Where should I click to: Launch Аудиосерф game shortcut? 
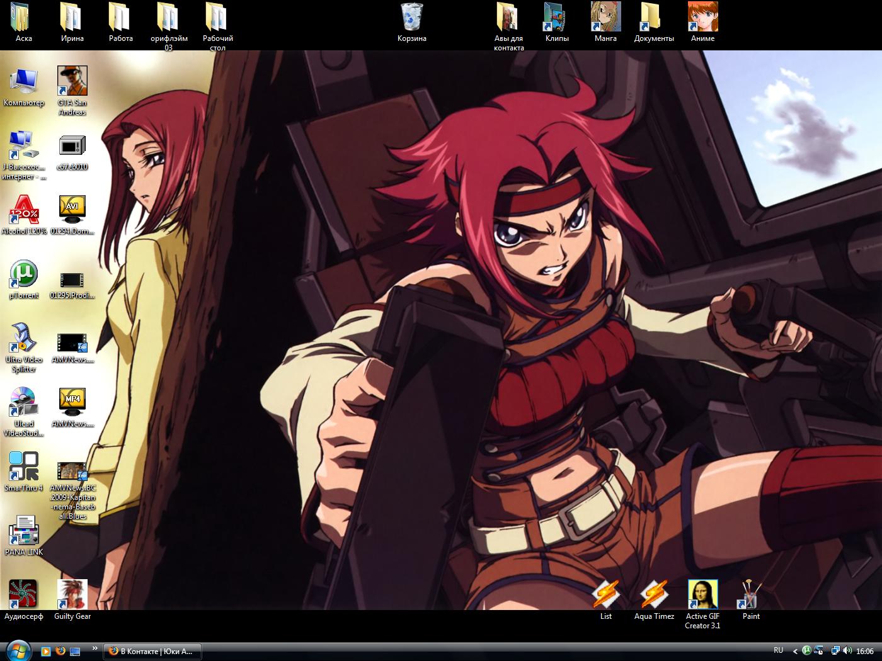tap(24, 601)
